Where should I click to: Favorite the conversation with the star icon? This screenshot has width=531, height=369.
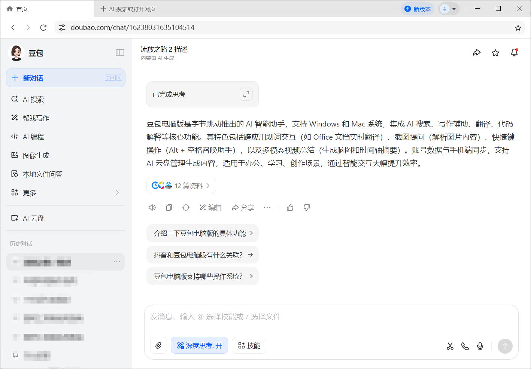(495, 52)
